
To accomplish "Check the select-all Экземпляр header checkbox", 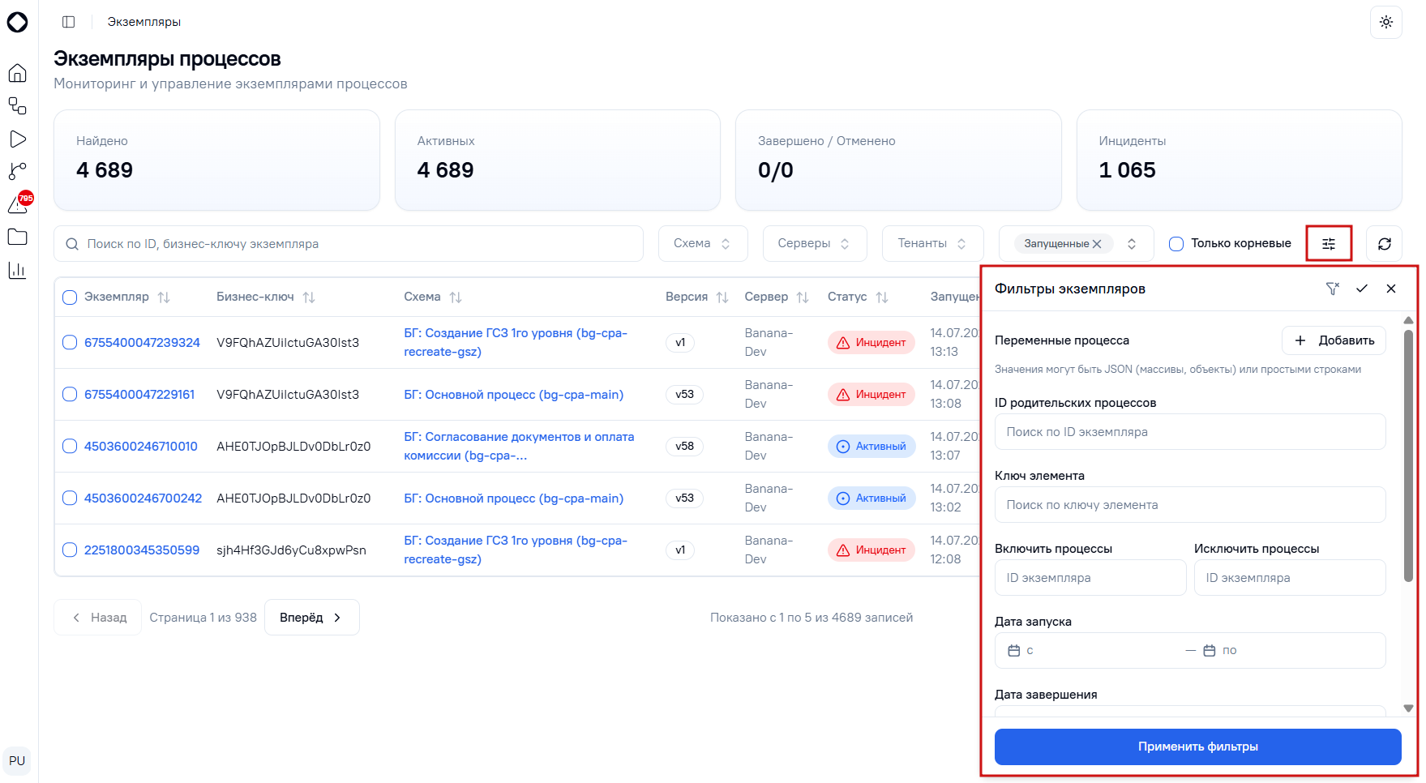I will tap(70, 297).
